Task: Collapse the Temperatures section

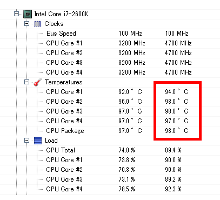Action: (26, 82)
